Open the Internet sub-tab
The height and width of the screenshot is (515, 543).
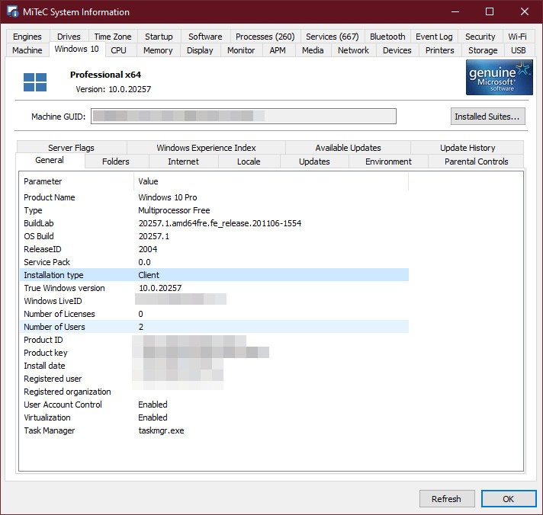(x=183, y=162)
